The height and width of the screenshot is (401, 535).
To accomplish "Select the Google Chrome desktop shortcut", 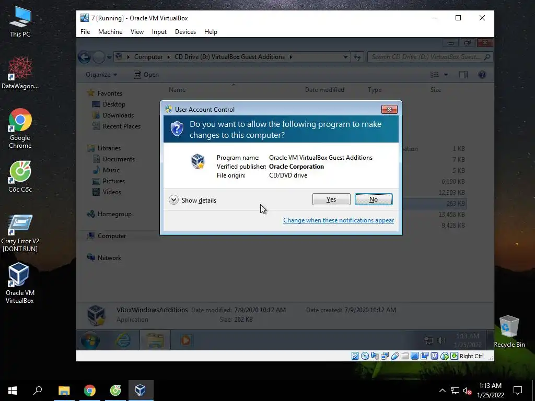I will [20, 128].
